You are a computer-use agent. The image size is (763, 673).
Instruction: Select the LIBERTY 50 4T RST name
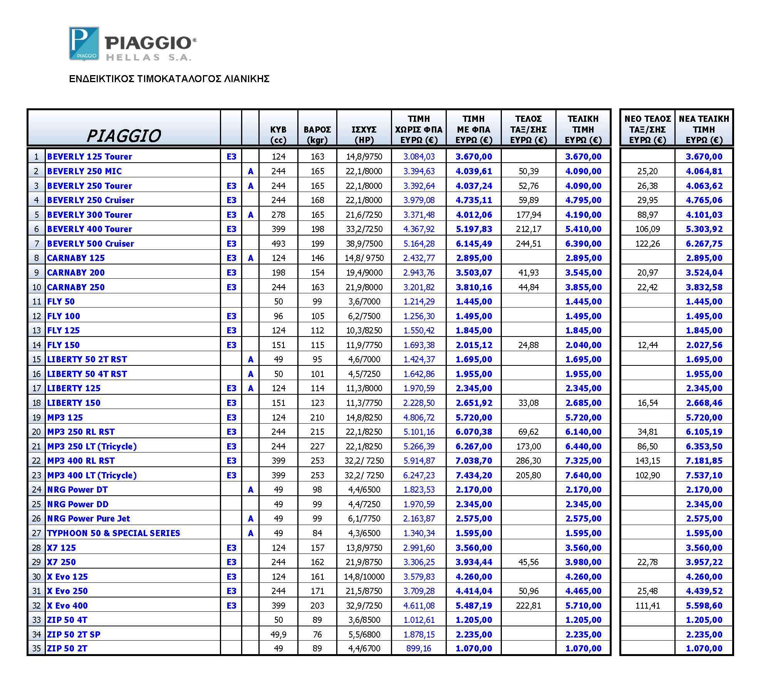(87, 374)
